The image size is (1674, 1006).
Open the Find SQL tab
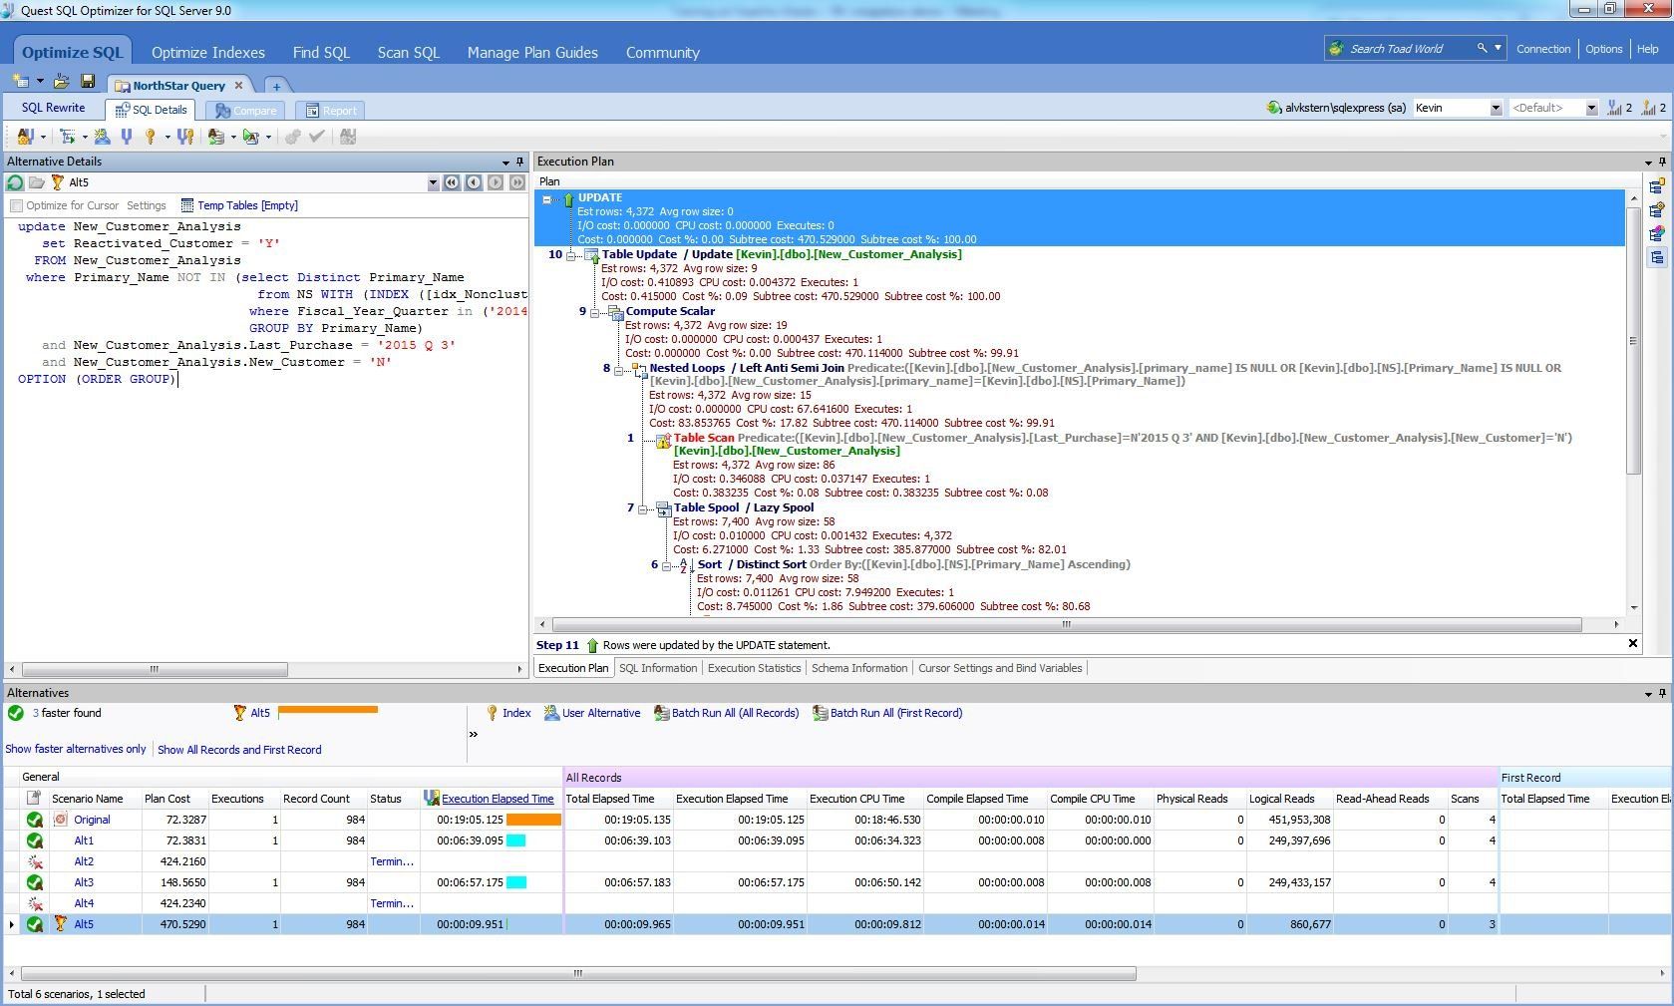[321, 53]
